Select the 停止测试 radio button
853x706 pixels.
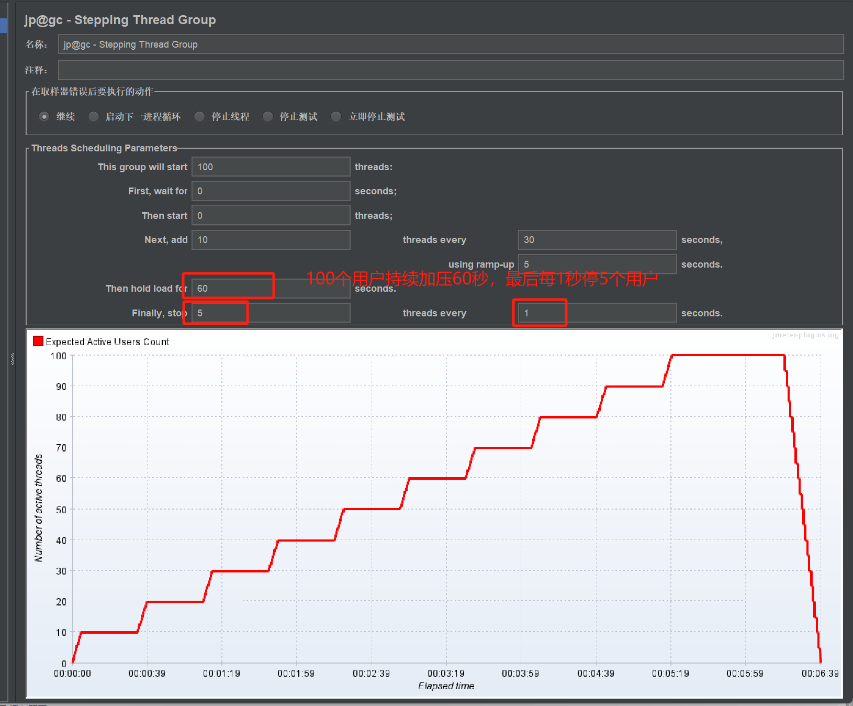pyautogui.click(x=268, y=117)
